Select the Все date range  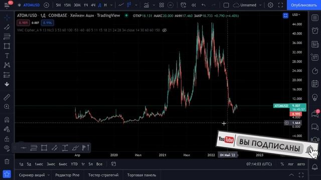(99, 164)
